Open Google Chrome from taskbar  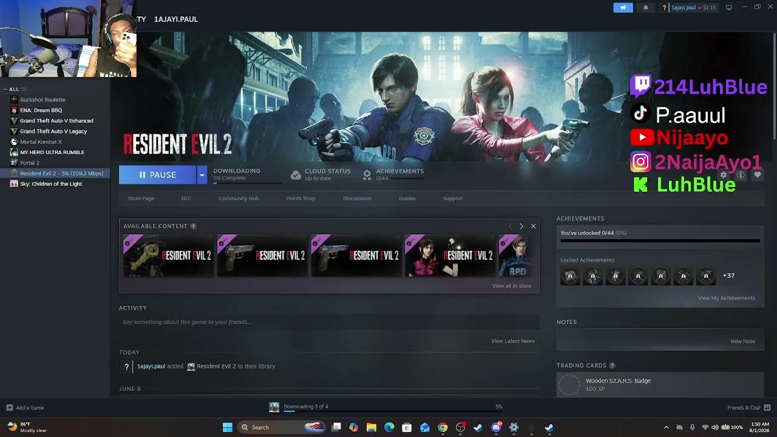443,427
